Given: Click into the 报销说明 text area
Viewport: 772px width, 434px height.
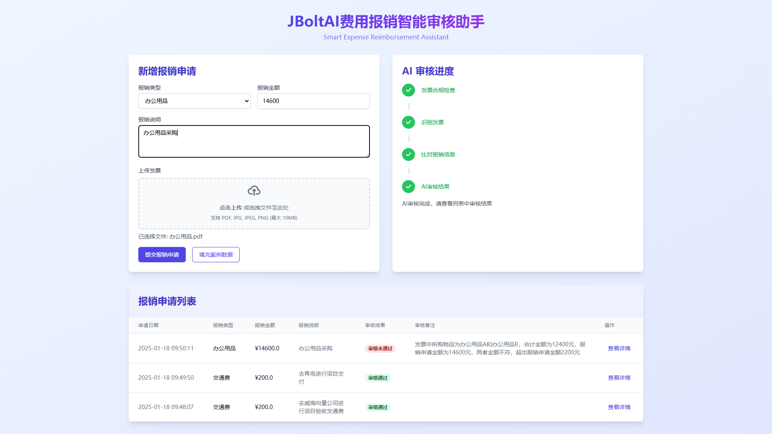Looking at the screenshot, I should (254, 141).
